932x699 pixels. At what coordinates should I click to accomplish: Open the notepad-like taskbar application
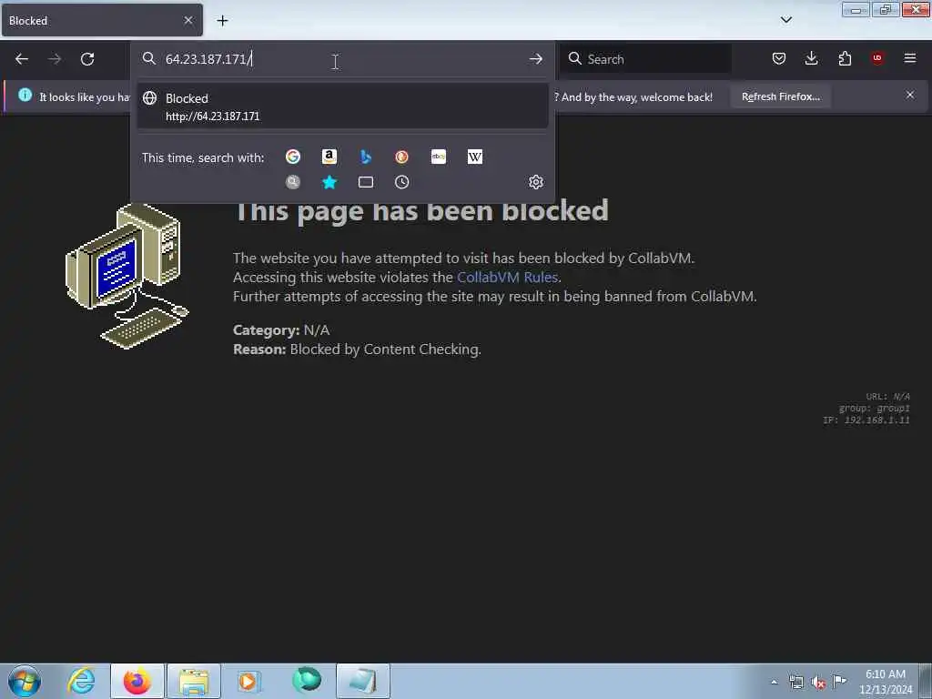[x=362, y=681]
